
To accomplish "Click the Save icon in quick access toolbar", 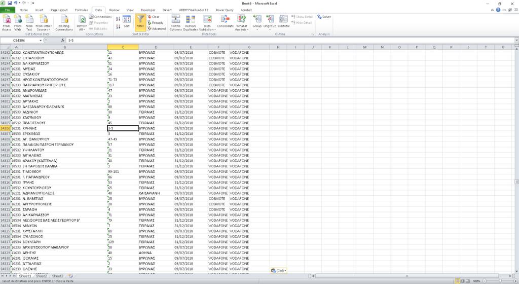I will click(x=10, y=3).
